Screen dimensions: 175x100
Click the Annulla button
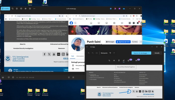pyautogui.click(x=157, y=53)
